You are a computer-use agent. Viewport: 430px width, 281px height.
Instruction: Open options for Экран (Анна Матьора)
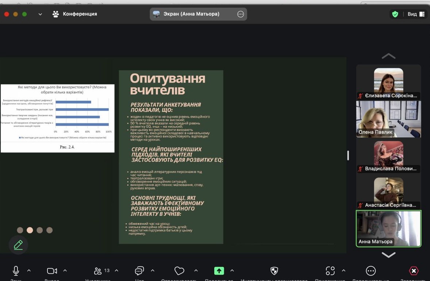240,14
